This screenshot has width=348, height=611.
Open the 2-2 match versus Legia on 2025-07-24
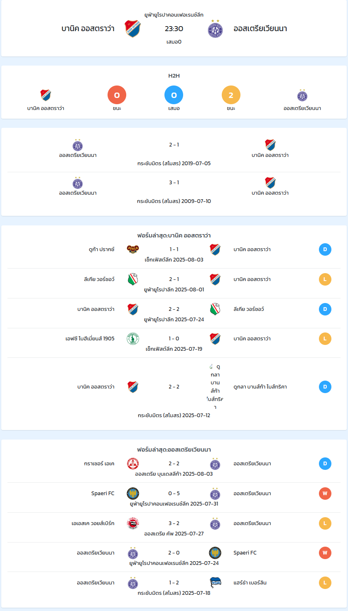click(x=174, y=309)
